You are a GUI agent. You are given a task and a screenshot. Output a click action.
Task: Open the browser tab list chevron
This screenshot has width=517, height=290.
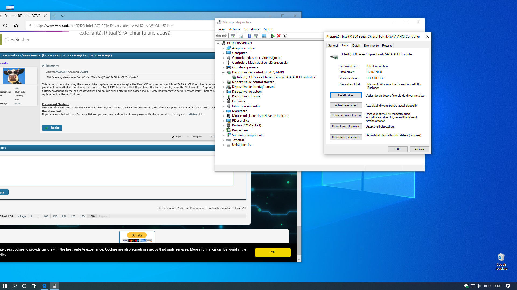pyautogui.click(x=63, y=16)
